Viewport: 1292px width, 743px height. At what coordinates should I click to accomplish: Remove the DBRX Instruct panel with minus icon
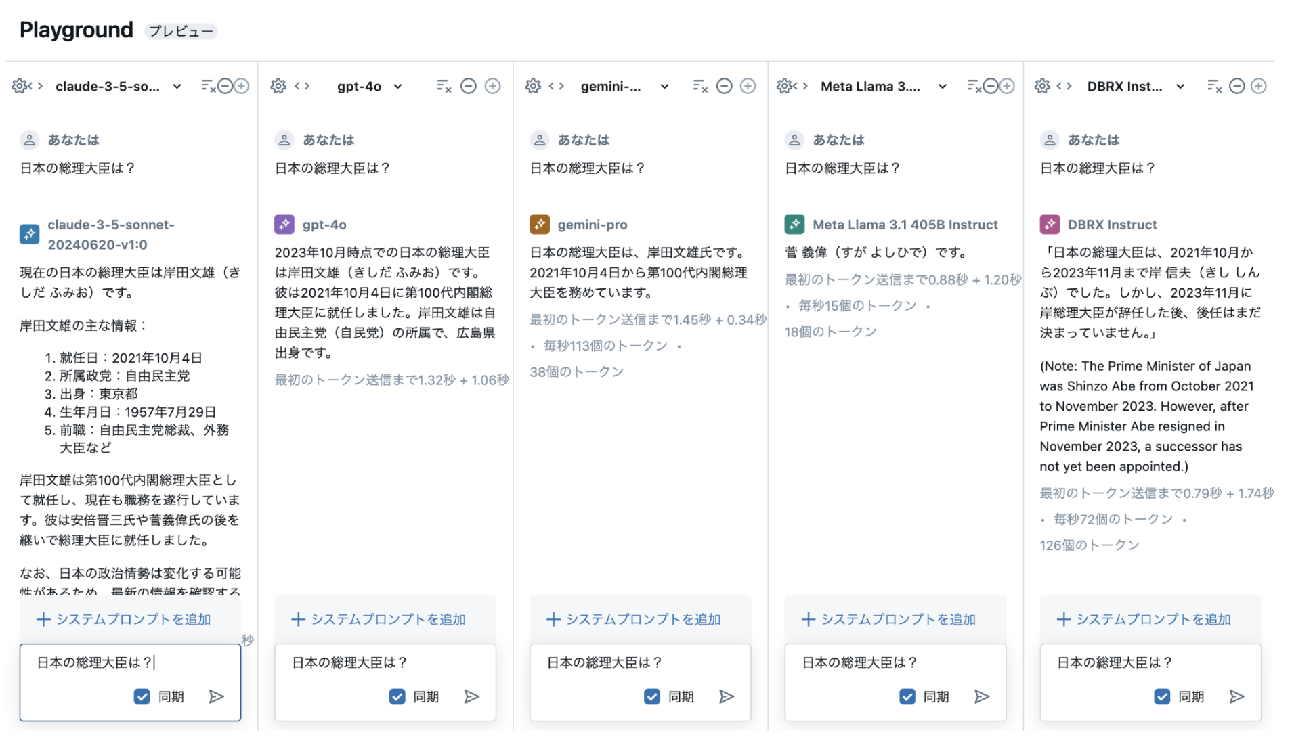pos(1237,86)
